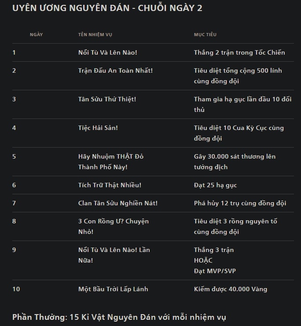Click mission name 'Nổi Tù Và Lên Nào!' on day 1

point(108,52)
